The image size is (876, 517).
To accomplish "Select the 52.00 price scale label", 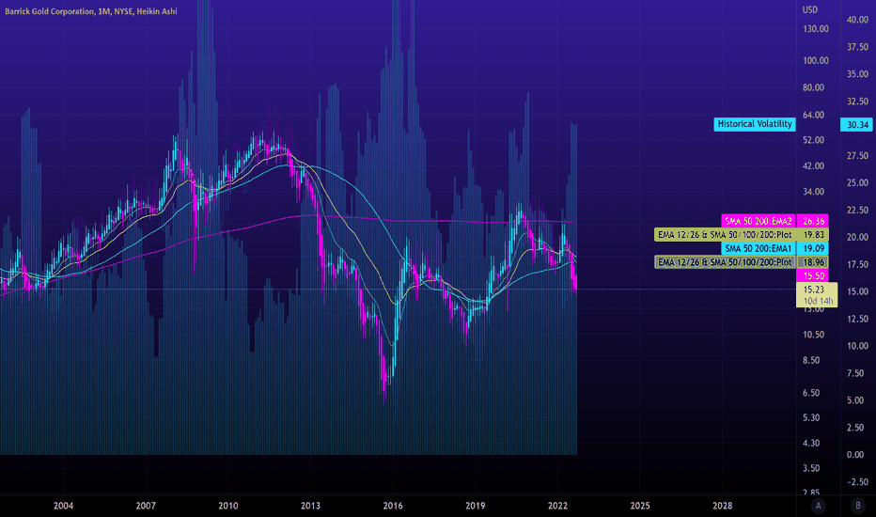I will coord(813,140).
